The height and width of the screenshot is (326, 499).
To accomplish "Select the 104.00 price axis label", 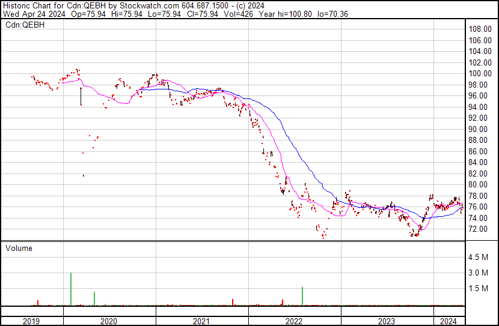I will pyautogui.click(x=480, y=51).
